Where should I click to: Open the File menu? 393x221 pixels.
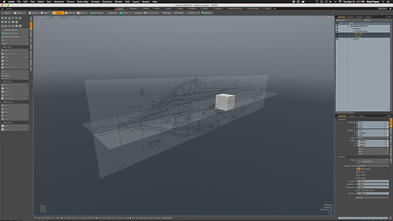click(19, 1)
